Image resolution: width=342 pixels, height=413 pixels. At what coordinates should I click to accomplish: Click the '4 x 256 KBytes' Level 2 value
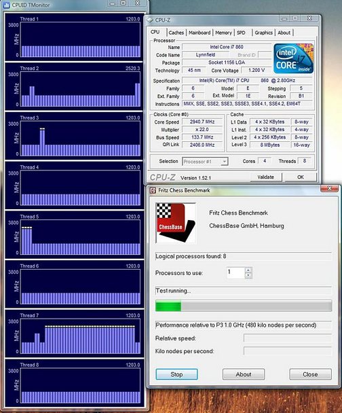tap(270, 137)
